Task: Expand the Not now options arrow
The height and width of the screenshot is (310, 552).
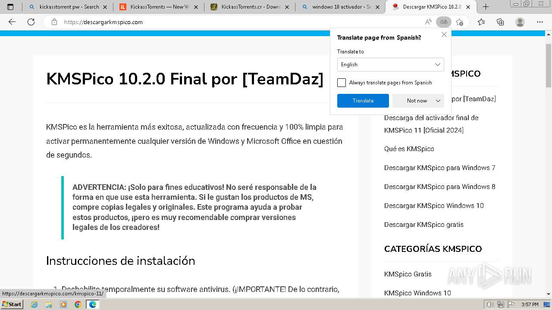Action: tap(438, 101)
